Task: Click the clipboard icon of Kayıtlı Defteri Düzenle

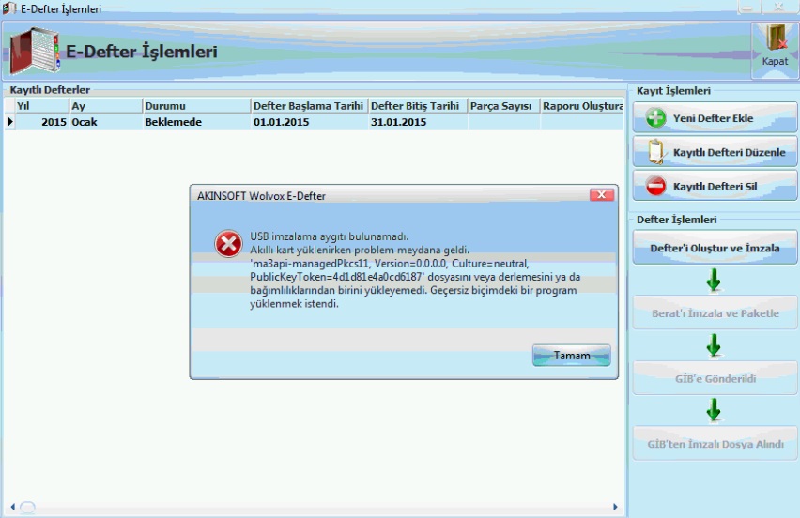Action: click(x=656, y=151)
